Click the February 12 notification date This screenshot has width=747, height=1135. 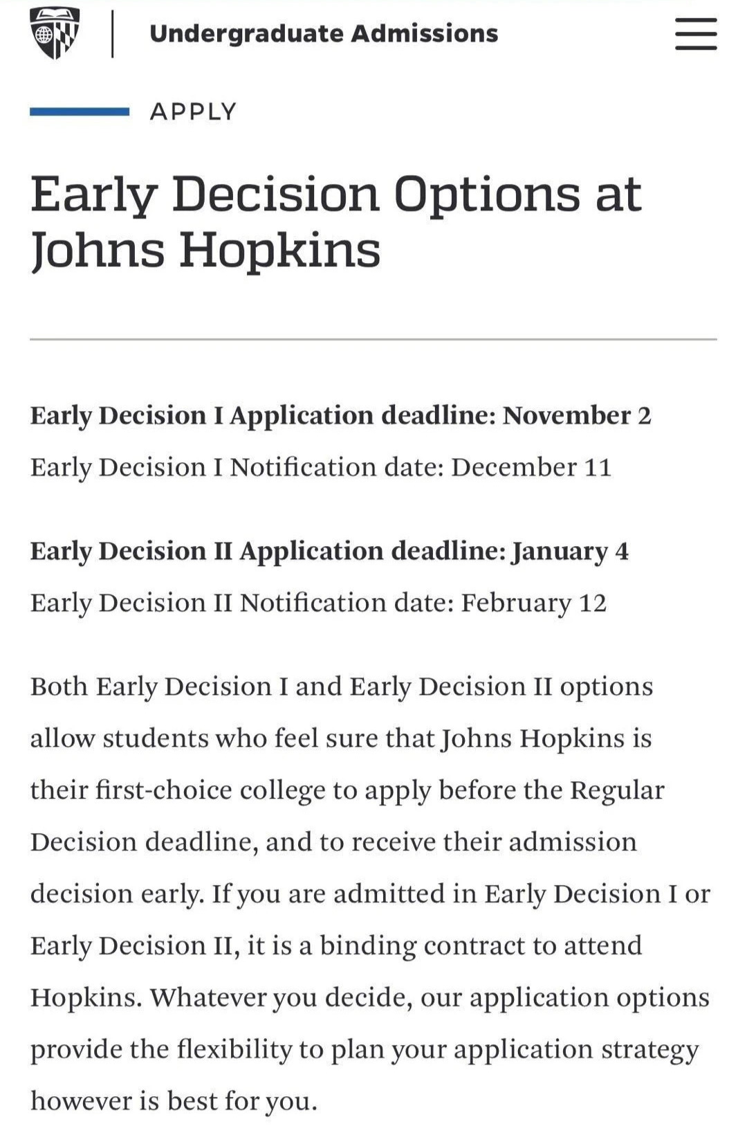534,603
